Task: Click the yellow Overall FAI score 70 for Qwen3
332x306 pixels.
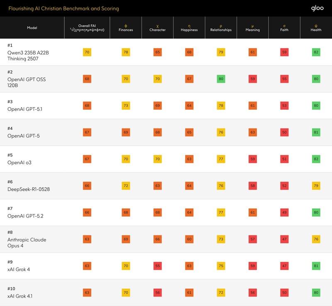Action: [87, 52]
